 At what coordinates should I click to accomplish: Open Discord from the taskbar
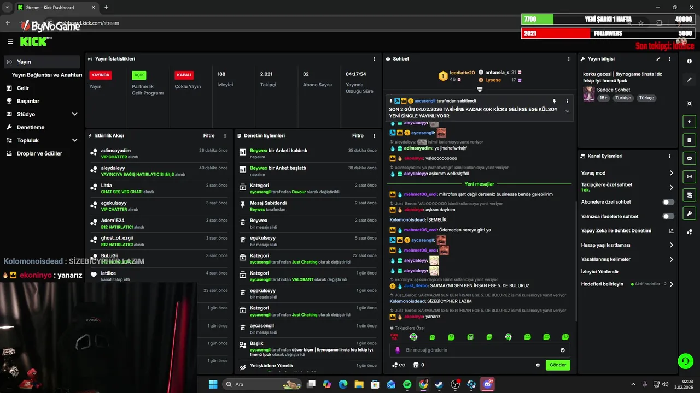pos(487,384)
